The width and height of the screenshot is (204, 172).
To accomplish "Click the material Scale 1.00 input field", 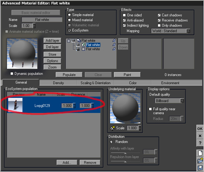I will tap(27, 26).
